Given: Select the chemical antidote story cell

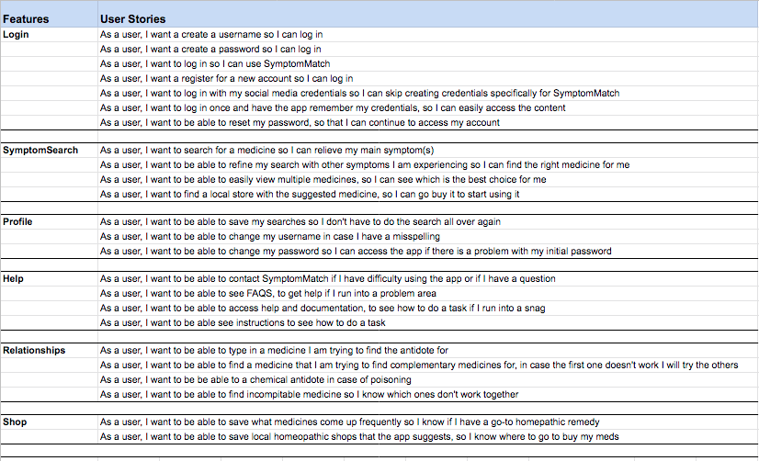Looking at the screenshot, I should pyautogui.click(x=428, y=380).
